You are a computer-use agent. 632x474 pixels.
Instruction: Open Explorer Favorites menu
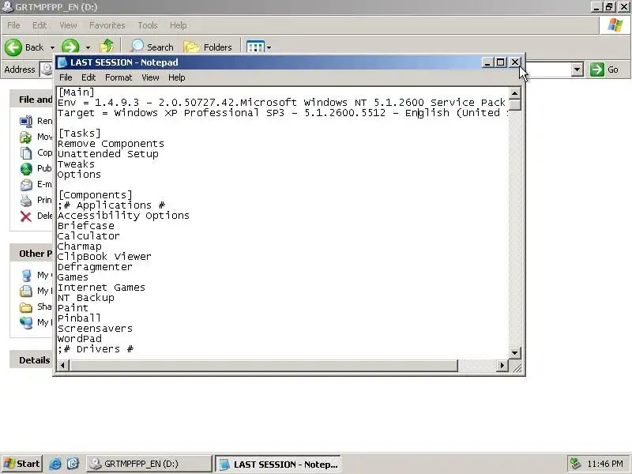(107, 25)
